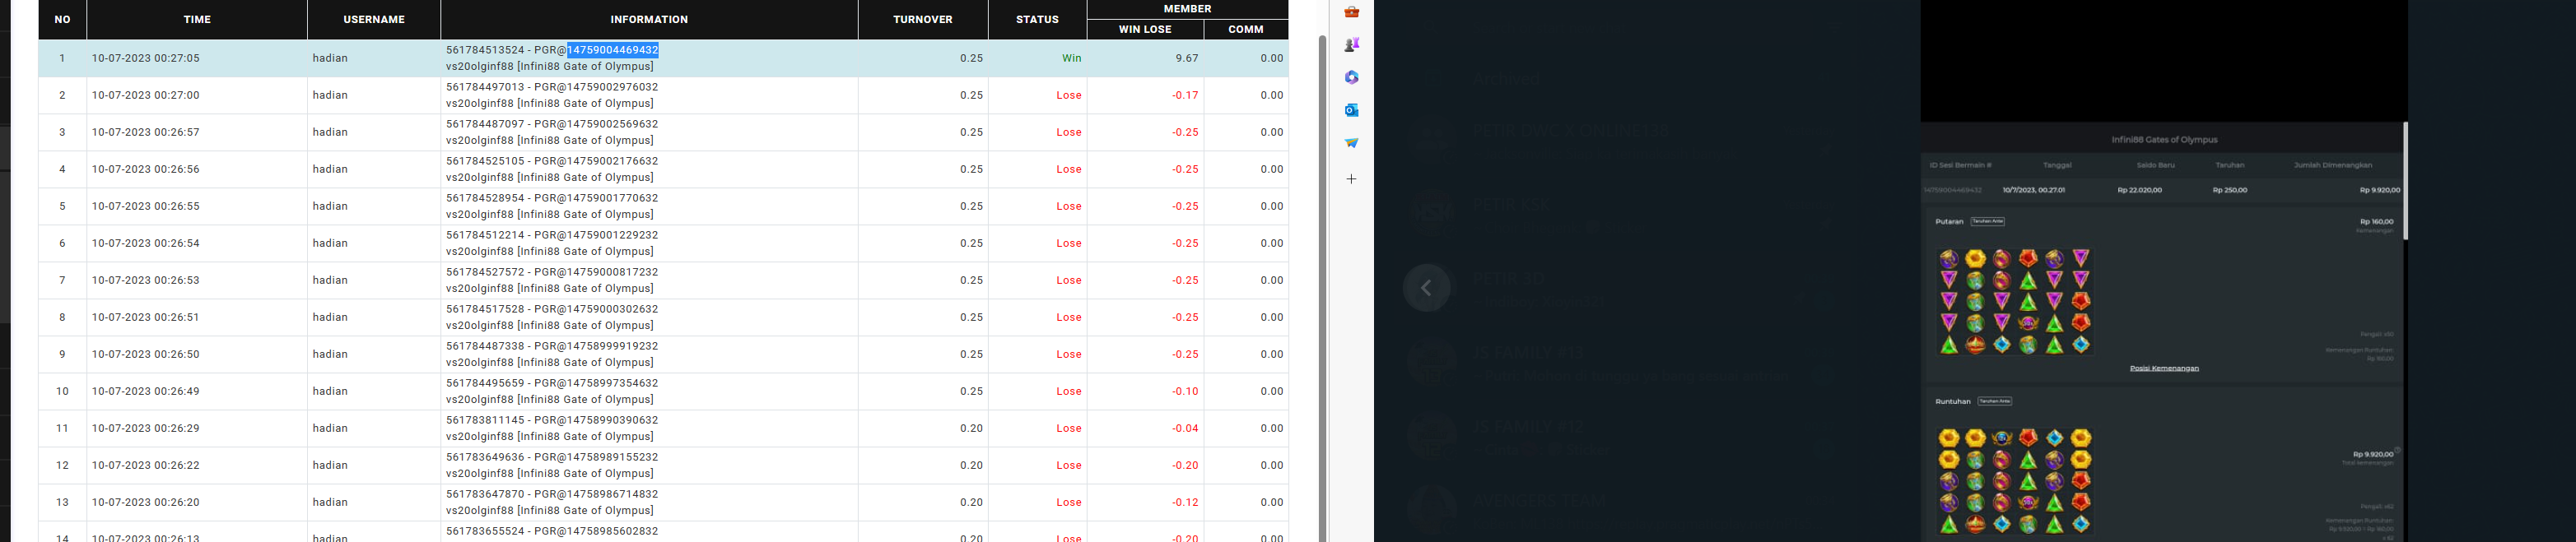Open the Games chess icon in sidebar
The image size is (2576, 542).
coord(1352,45)
